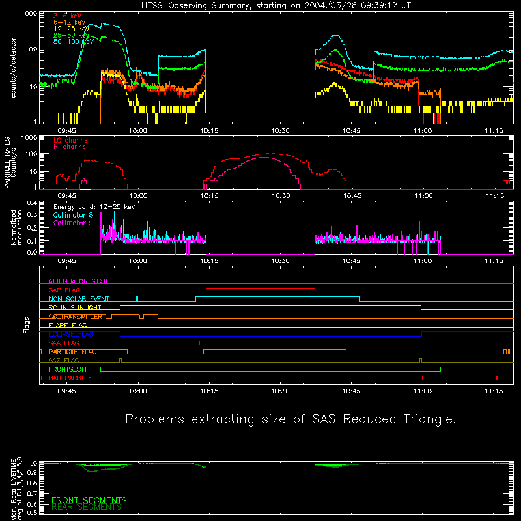Click the Normalized modulation axis label
The image size is (521, 521).
[x=17, y=227]
